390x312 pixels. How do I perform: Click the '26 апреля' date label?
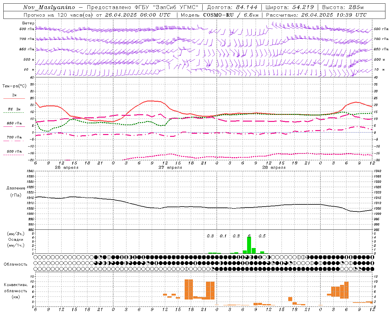click(x=66, y=168)
